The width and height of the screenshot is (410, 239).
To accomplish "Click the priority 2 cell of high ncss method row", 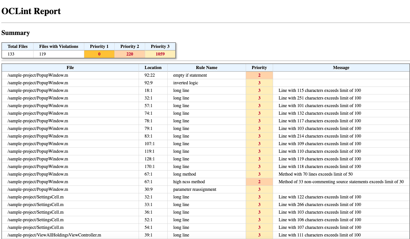I will [x=259, y=182].
